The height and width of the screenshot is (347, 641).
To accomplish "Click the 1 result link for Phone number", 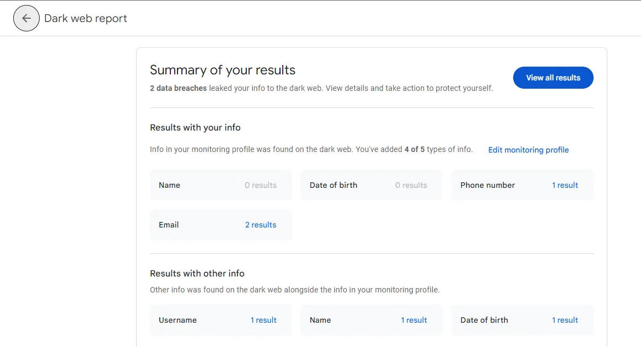I will point(565,185).
